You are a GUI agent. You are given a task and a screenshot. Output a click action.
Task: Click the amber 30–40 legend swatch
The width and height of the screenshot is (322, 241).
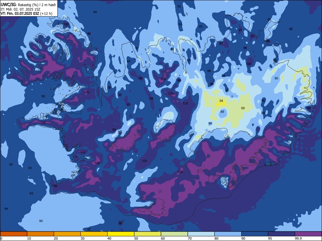94,234
